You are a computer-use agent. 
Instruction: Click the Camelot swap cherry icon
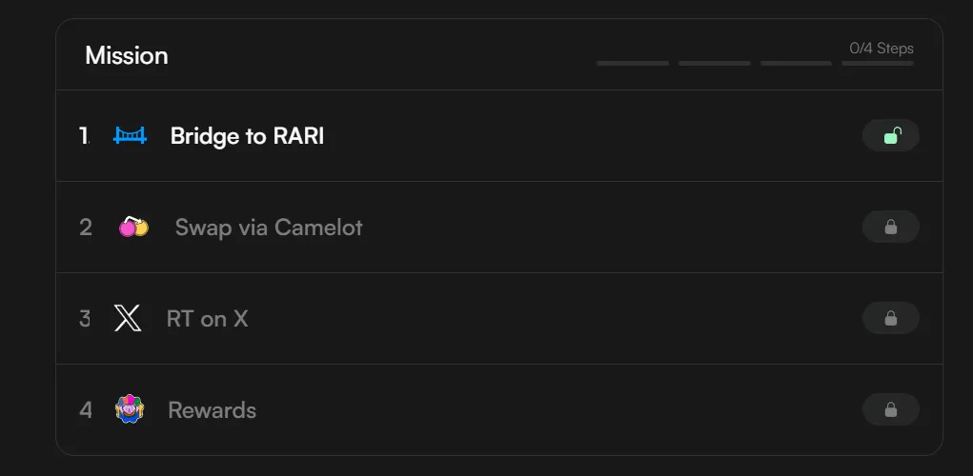133,228
